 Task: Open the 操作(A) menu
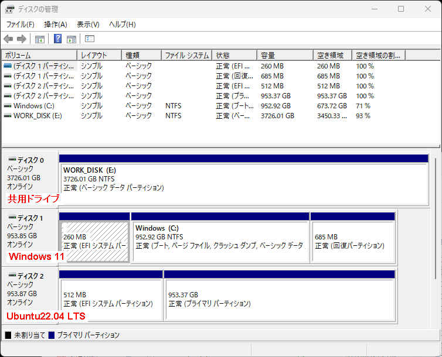(x=56, y=25)
